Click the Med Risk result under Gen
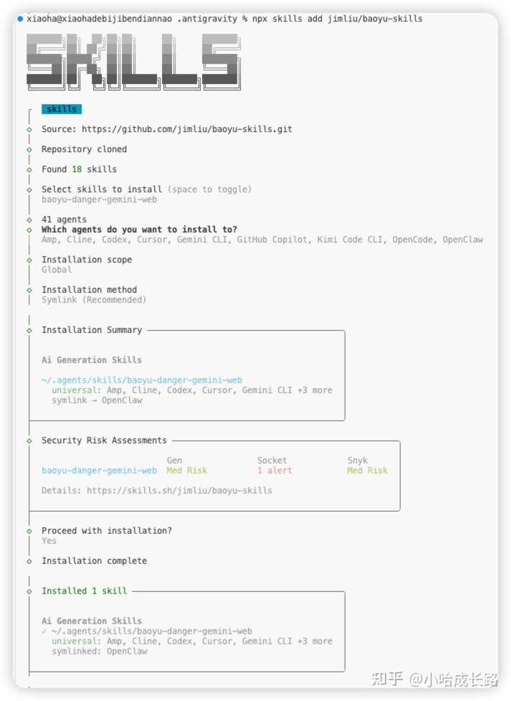 tap(186, 471)
